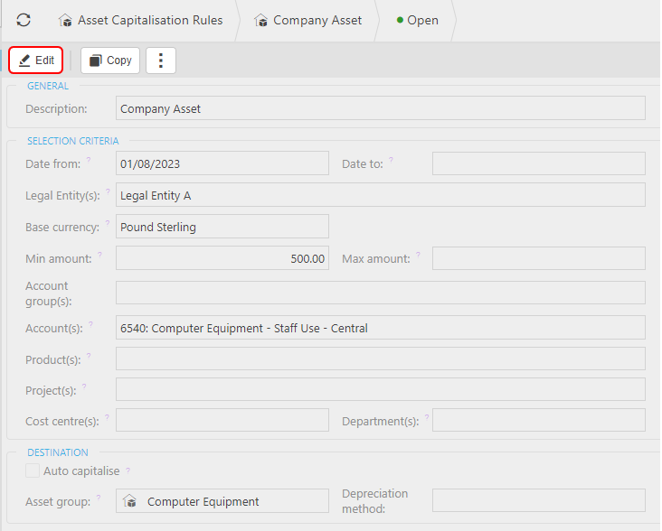Image resolution: width=662 pixels, height=531 pixels.
Task: Click the Account group(s) field
Action: click(381, 293)
